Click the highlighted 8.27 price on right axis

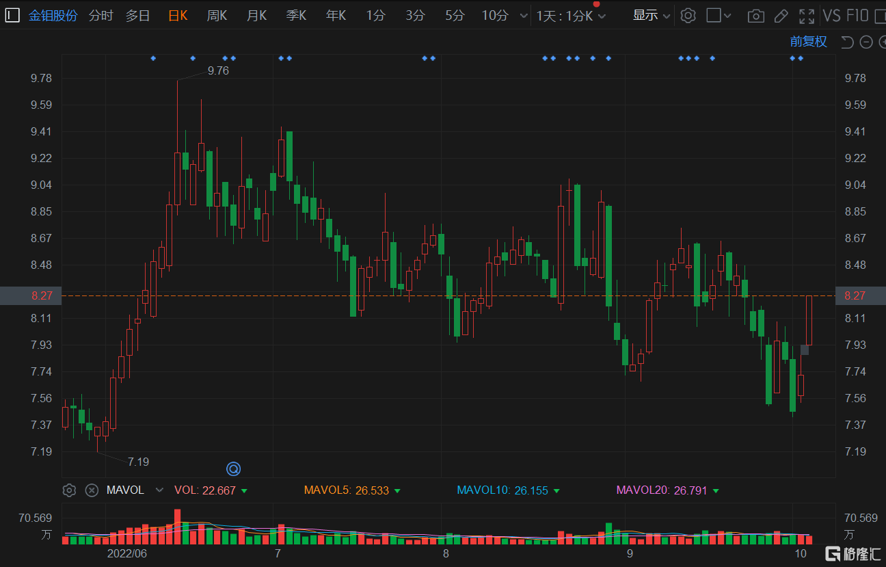(861, 295)
